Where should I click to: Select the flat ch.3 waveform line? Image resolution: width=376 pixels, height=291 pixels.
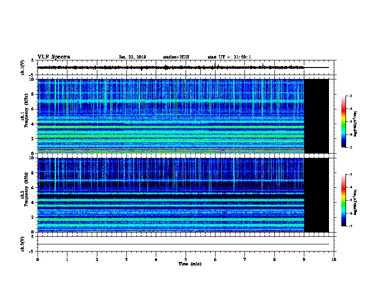click(183, 244)
